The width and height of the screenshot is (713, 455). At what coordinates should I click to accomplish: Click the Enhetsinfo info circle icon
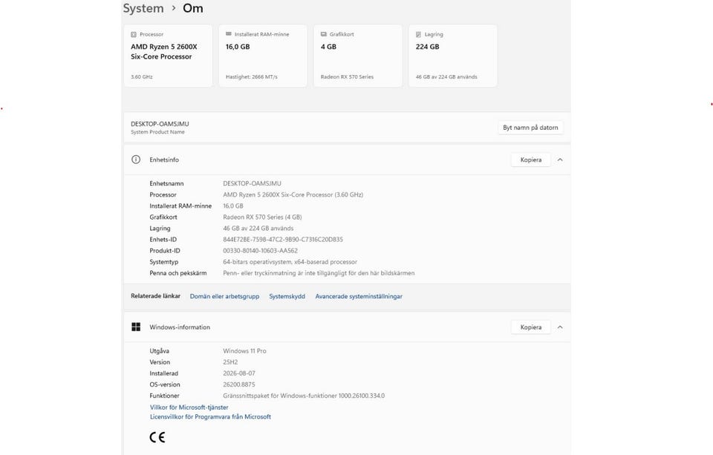click(136, 160)
